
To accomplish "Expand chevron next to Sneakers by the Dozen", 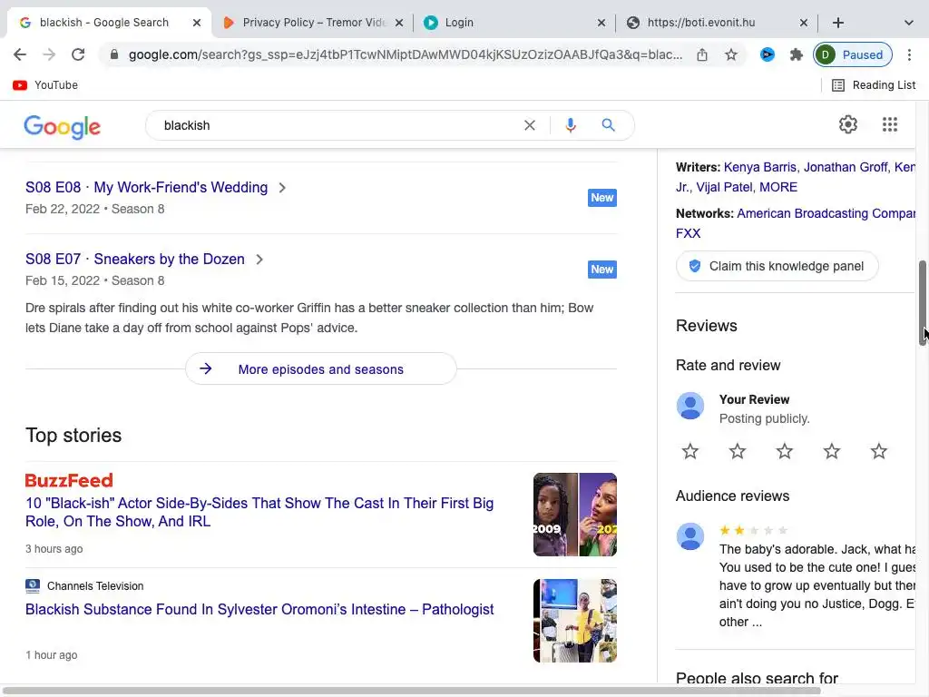I will click(x=259, y=260).
